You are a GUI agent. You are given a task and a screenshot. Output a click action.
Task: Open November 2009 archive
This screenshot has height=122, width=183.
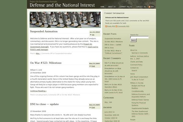(112, 115)
